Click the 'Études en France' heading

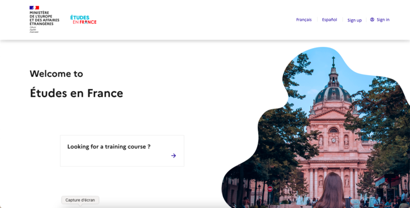(x=76, y=93)
